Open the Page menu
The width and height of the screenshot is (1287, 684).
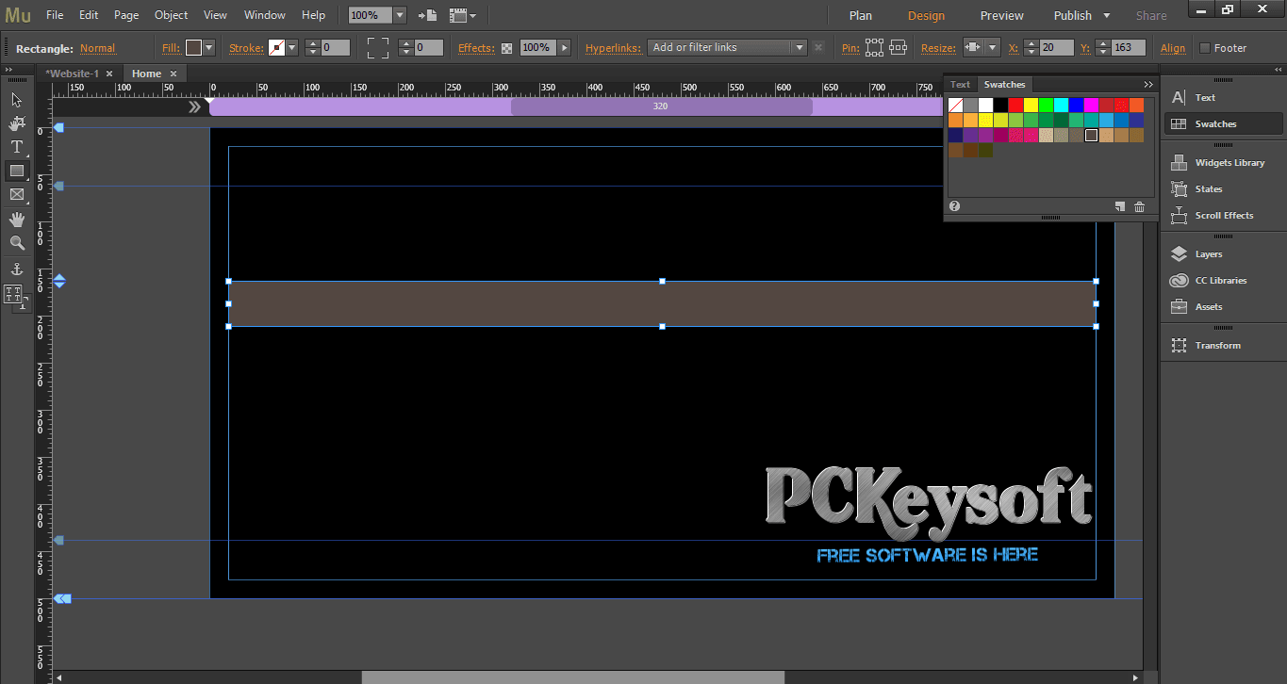coord(126,15)
